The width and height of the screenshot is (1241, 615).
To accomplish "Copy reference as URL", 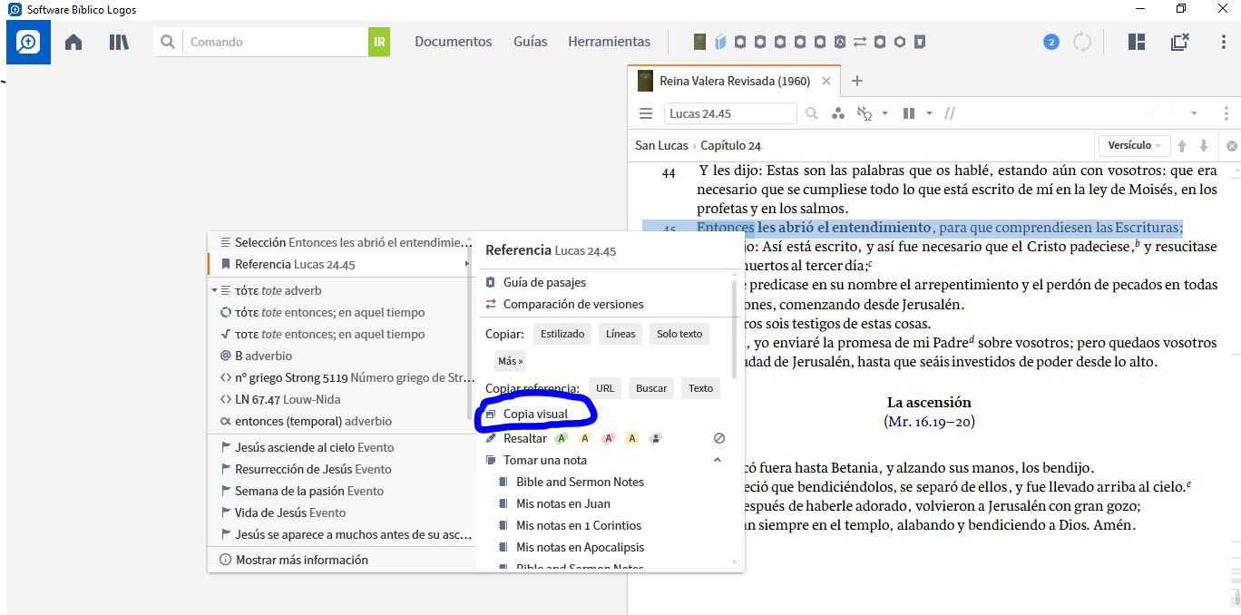I will (605, 388).
